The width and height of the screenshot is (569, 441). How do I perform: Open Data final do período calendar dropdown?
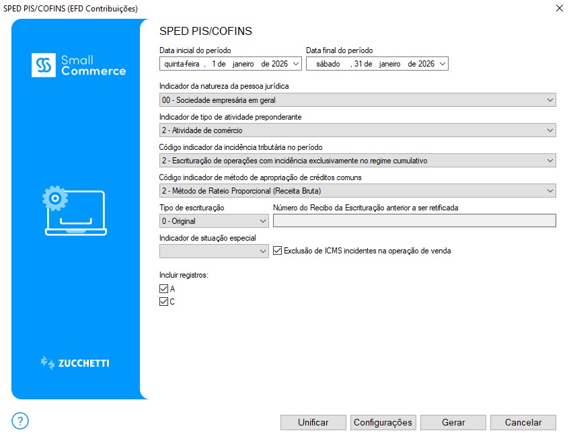point(442,64)
